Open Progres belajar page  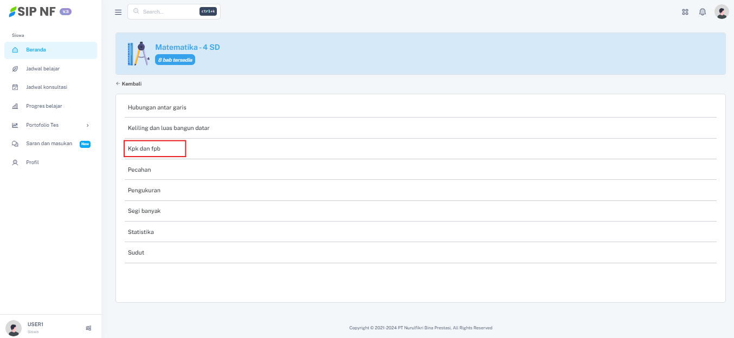[x=44, y=106]
